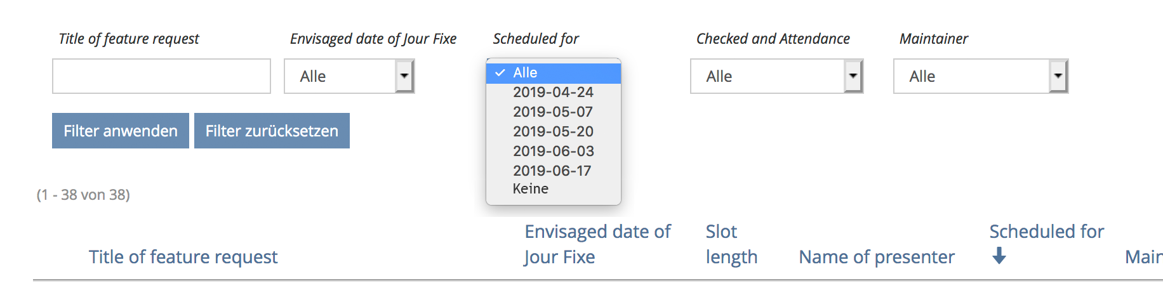
Task: Choose the Keine option in dropdown
Action: (x=531, y=189)
